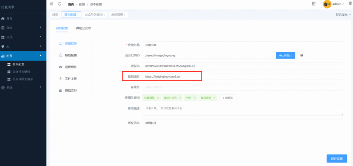This screenshot has width=353, height=166.
Task: Click the 授权码 input field
Action: [242, 66]
